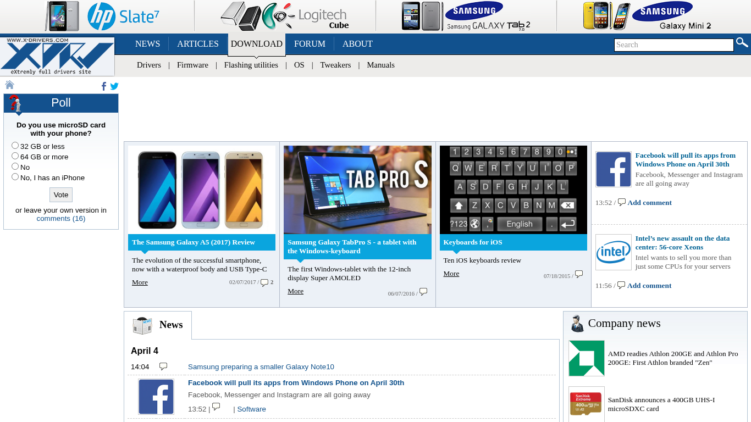
Task: Open the X-Drivers site logo
Action: pos(57,57)
